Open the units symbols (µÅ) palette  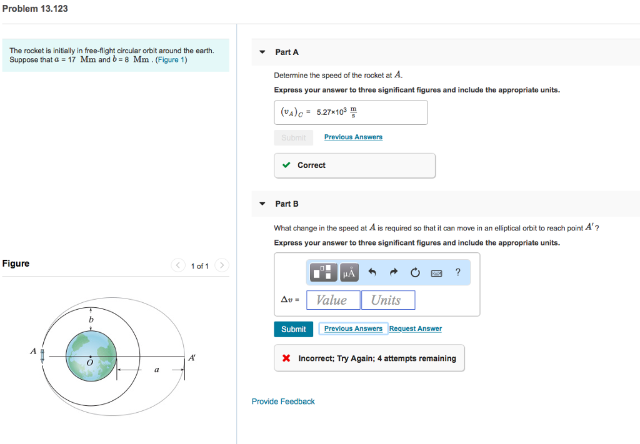click(x=349, y=272)
